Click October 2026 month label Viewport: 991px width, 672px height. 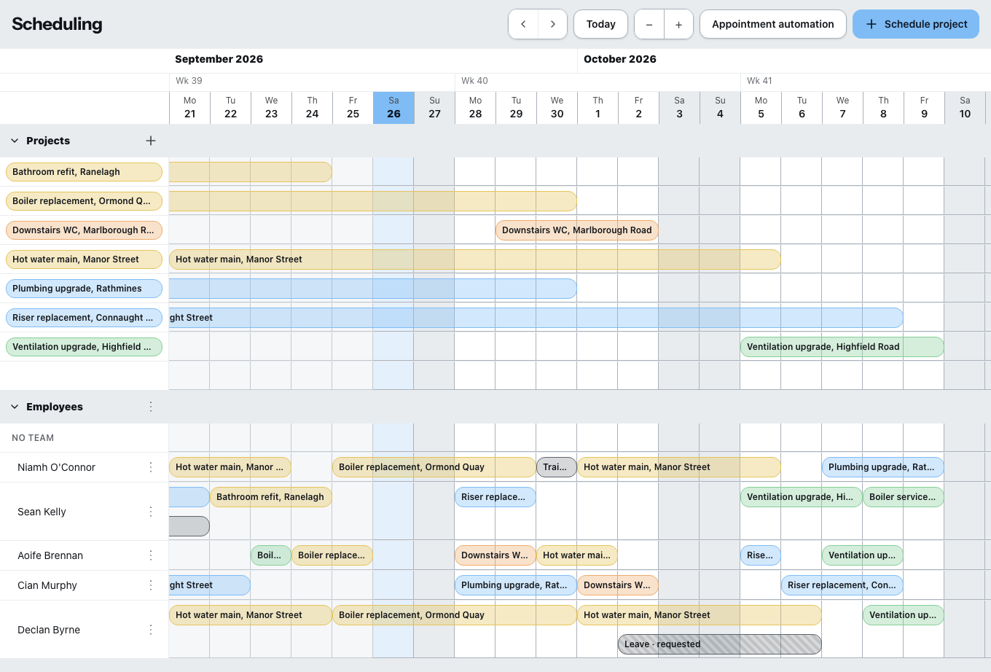click(620, 59)
